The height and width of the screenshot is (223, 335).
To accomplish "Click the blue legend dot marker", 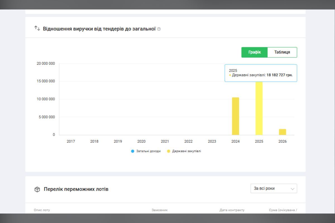I will 133,151.
